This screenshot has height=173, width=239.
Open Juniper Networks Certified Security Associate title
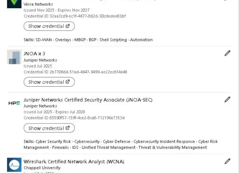coord(88,100)
